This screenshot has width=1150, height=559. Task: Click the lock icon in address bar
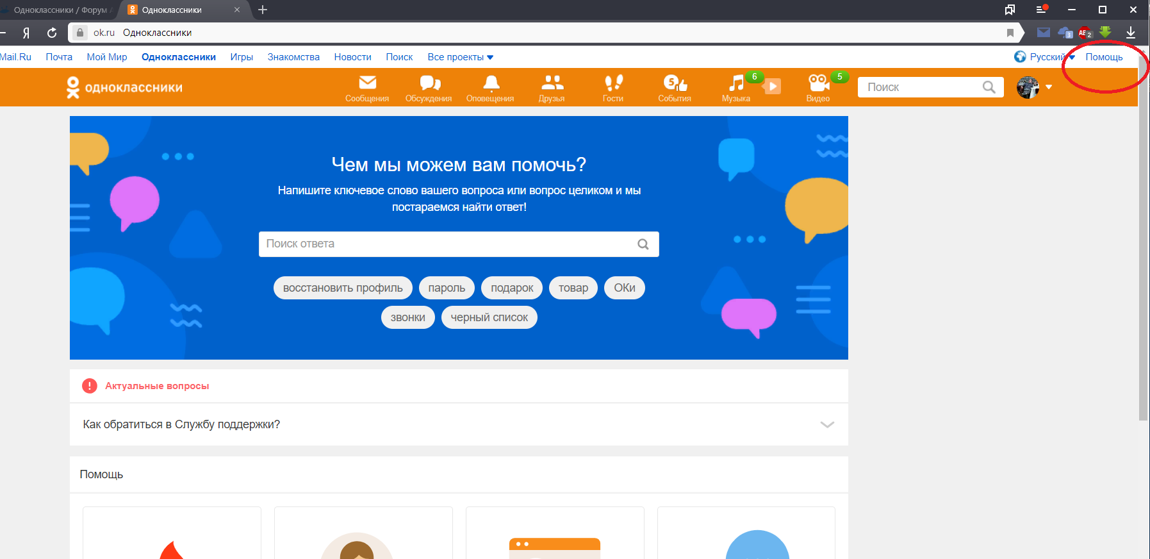pyautogui.click(x=80, y=33)
